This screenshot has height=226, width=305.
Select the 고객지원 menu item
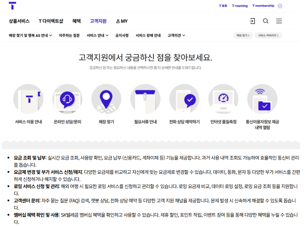(98, 21)
